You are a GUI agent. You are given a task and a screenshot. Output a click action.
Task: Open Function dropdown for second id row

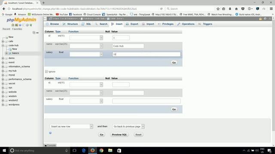86,85
